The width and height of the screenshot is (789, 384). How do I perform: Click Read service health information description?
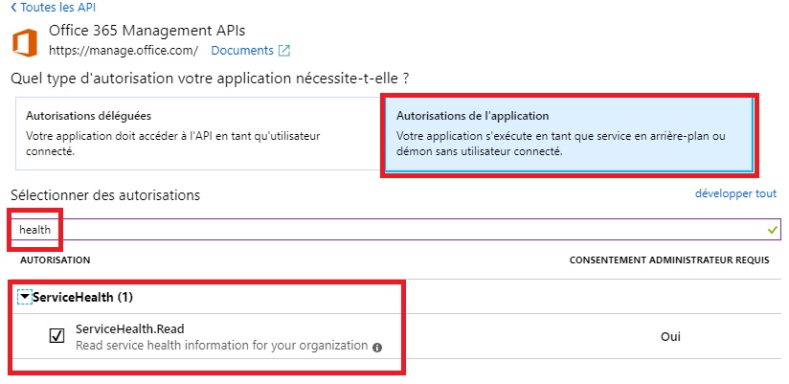222,346
